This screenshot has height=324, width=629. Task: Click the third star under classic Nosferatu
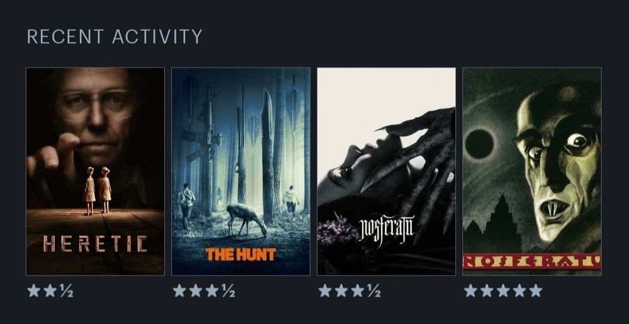(x=503, y=291)
